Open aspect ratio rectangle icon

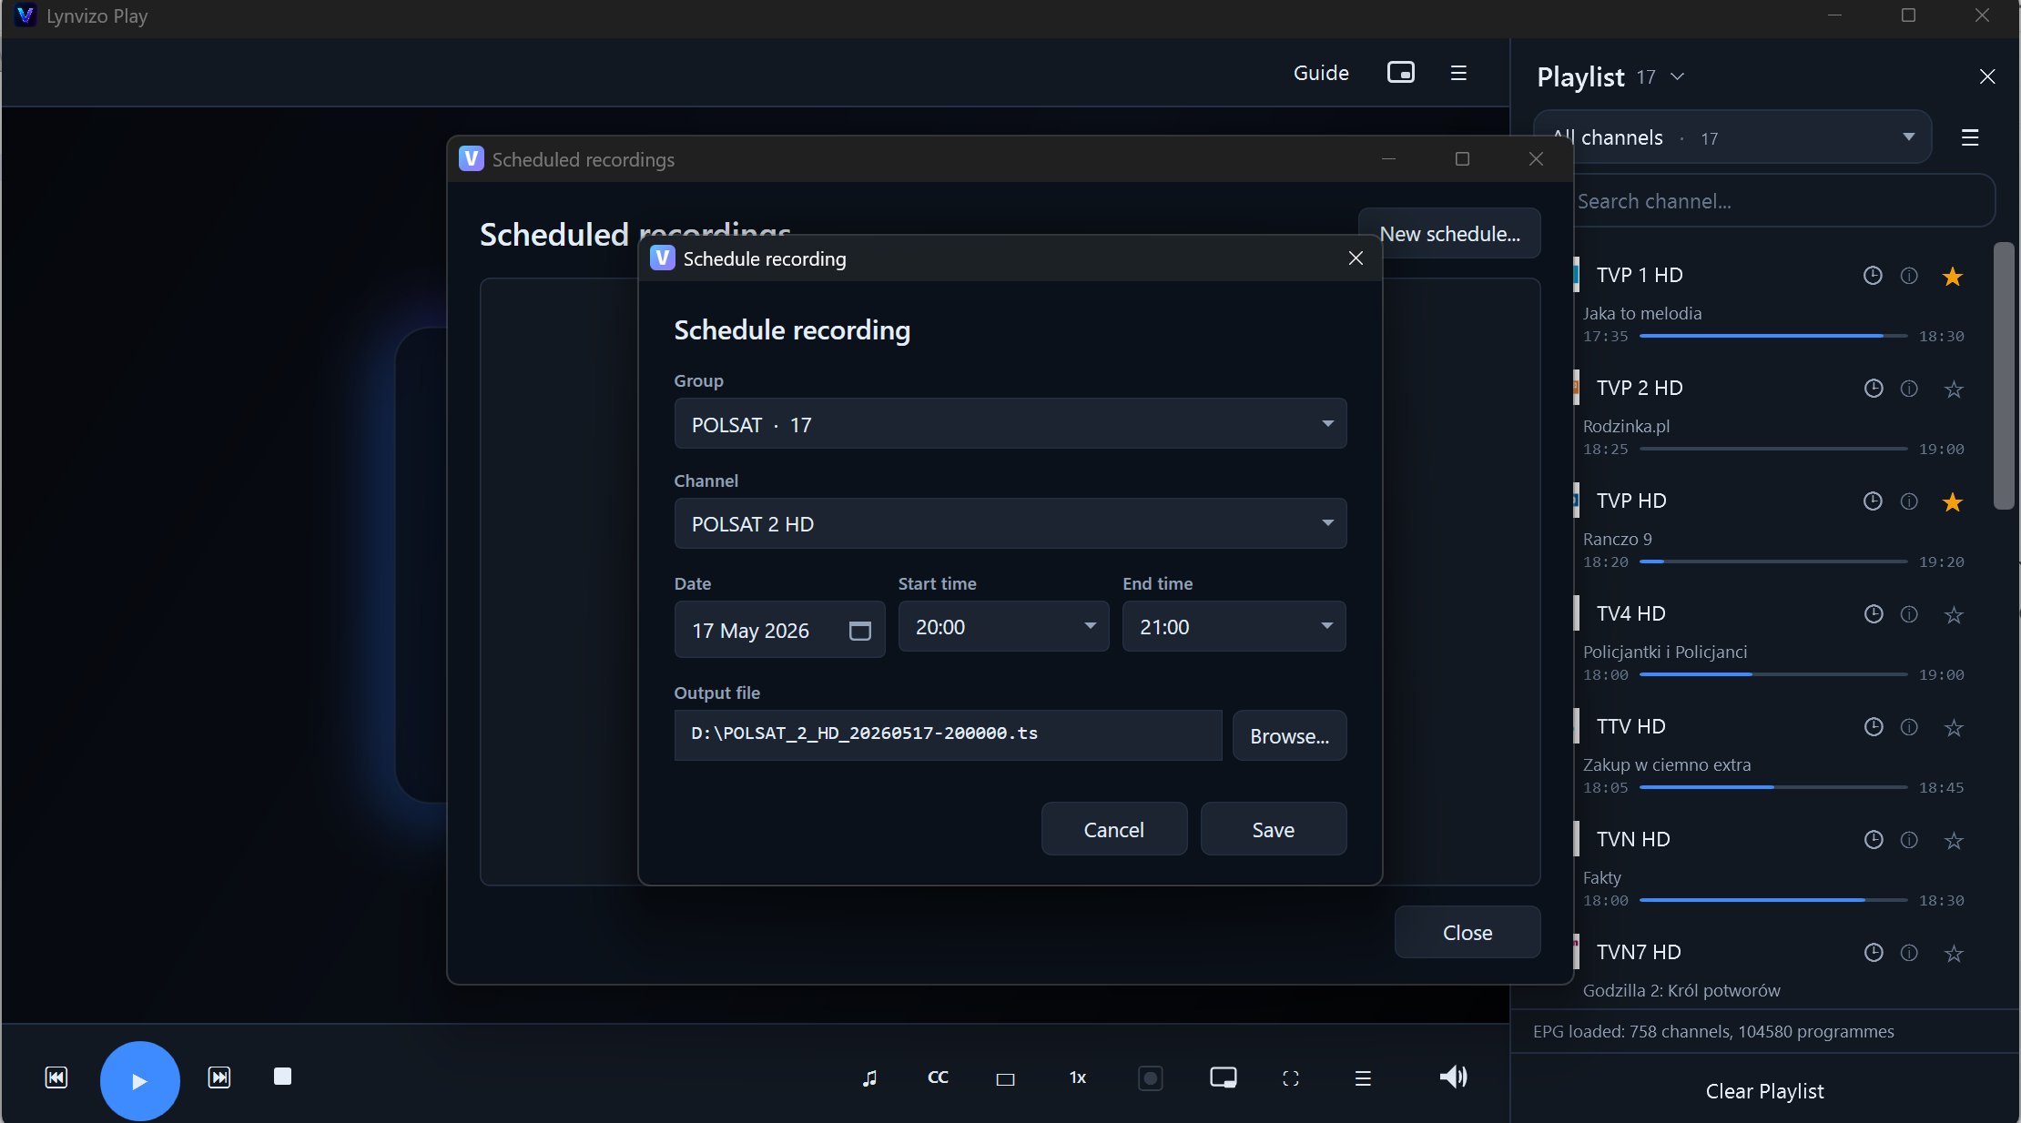[1005, 1079]
